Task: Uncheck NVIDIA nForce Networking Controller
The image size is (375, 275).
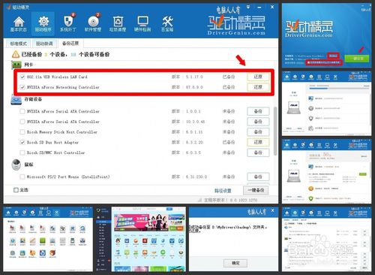Action: tap(22, 87)
